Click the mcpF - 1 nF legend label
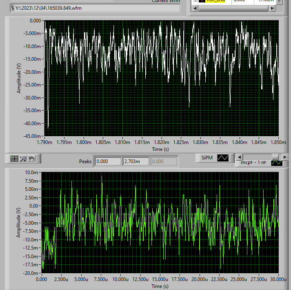This screenshot has width=291, height=290. pos(254,163)
